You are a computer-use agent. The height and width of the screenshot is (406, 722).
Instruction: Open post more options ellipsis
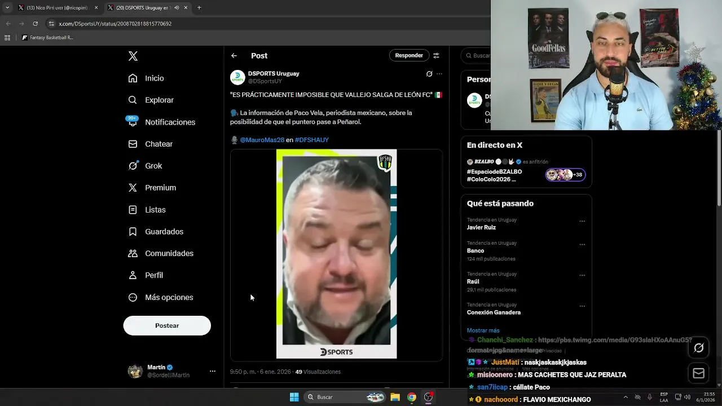point(439,74)
